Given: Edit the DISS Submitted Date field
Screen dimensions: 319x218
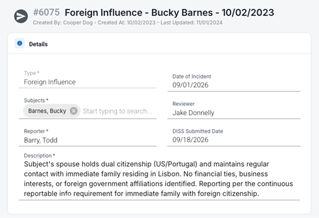Looking at the screenshot, I should click(x=234, y=140).
